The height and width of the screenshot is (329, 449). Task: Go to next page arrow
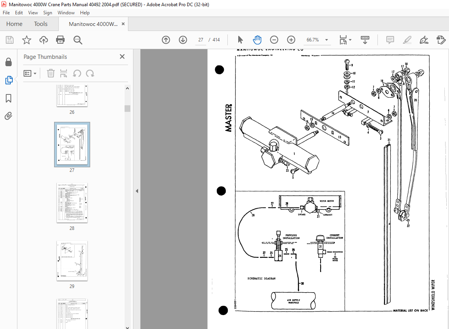tap(183, 40)
